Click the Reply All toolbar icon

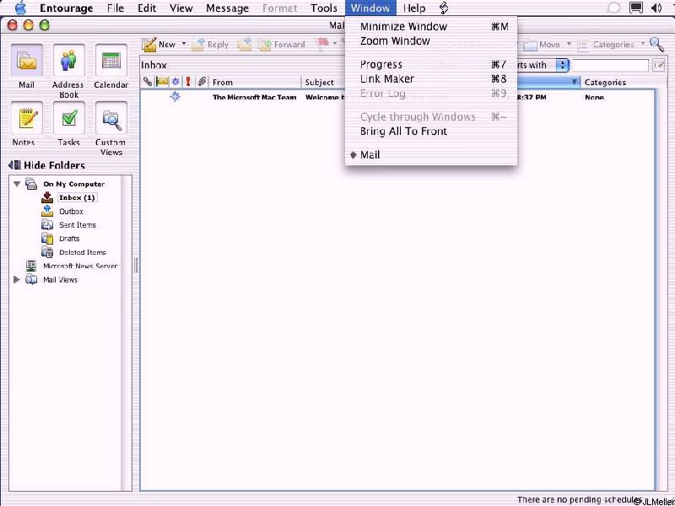(244, 45)
